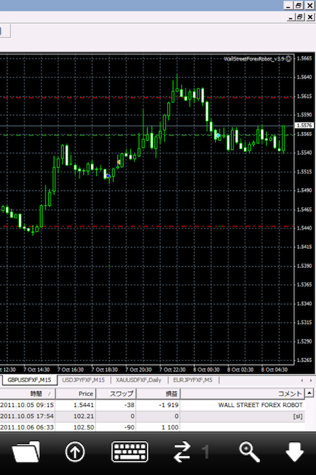The image size is (316, 475).
Task: Click the 7 Oct 14:30 time label
Action: 36,369
